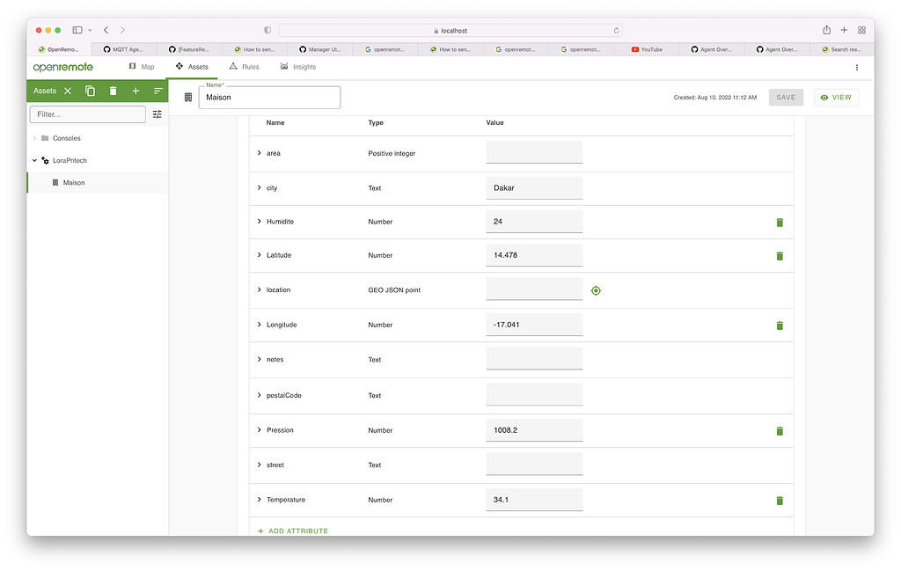Open the Rules tab
This screenshot has width=901, height=571.
coord(244,67)
